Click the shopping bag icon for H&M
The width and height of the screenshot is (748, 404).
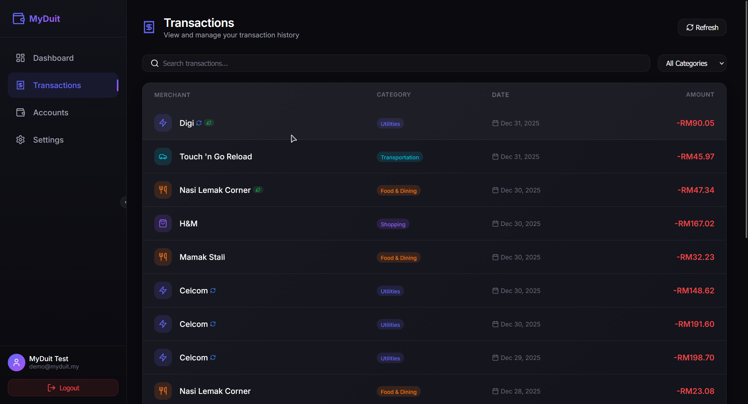pyautogui.click(x=163, y=224)
